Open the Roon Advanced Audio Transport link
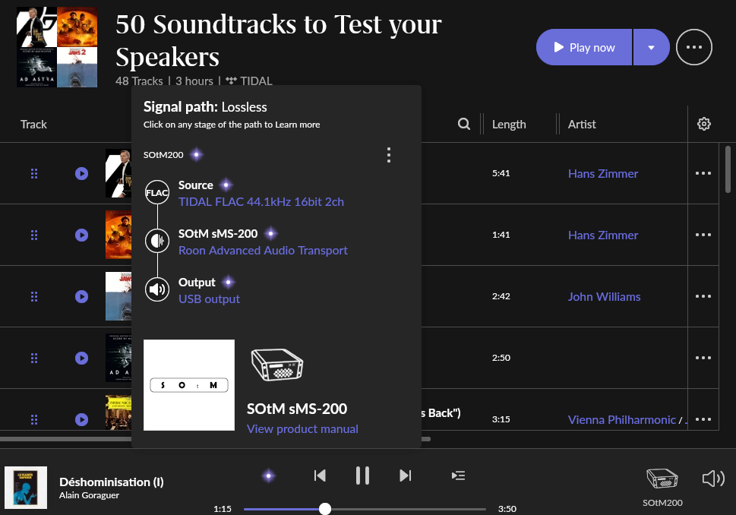Screen dimensions: 736x515 (263, 251)
